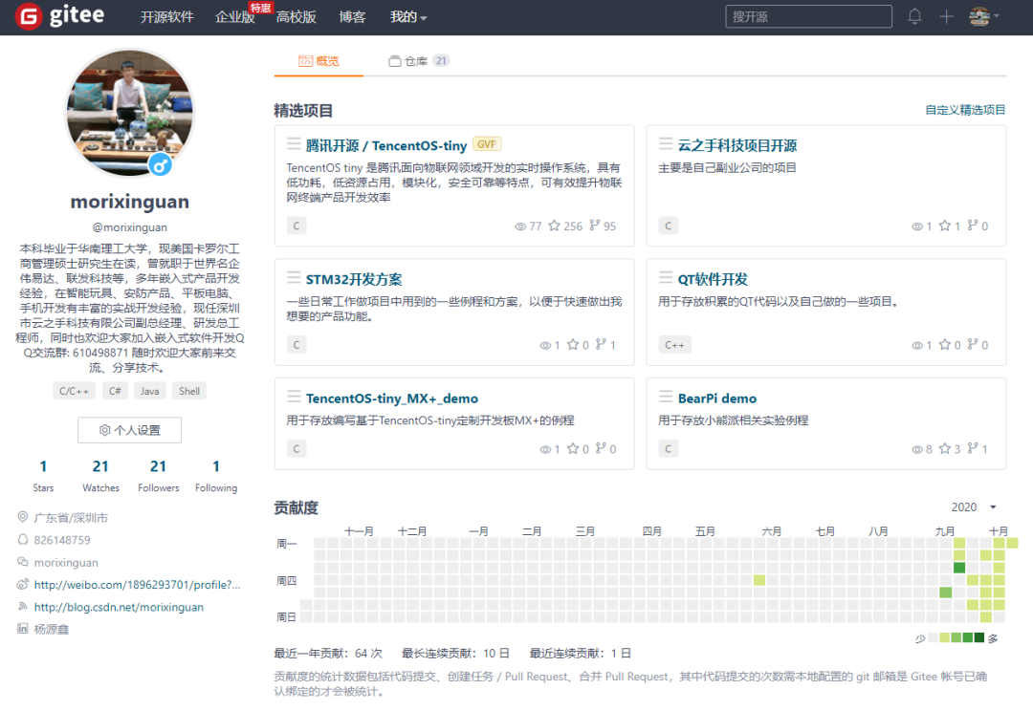The width and height of the screenshot is (1033, 711).
Task: Click watch eye icon on BearPi demo card
Action: pyautogui.click(x=917, y=450)
